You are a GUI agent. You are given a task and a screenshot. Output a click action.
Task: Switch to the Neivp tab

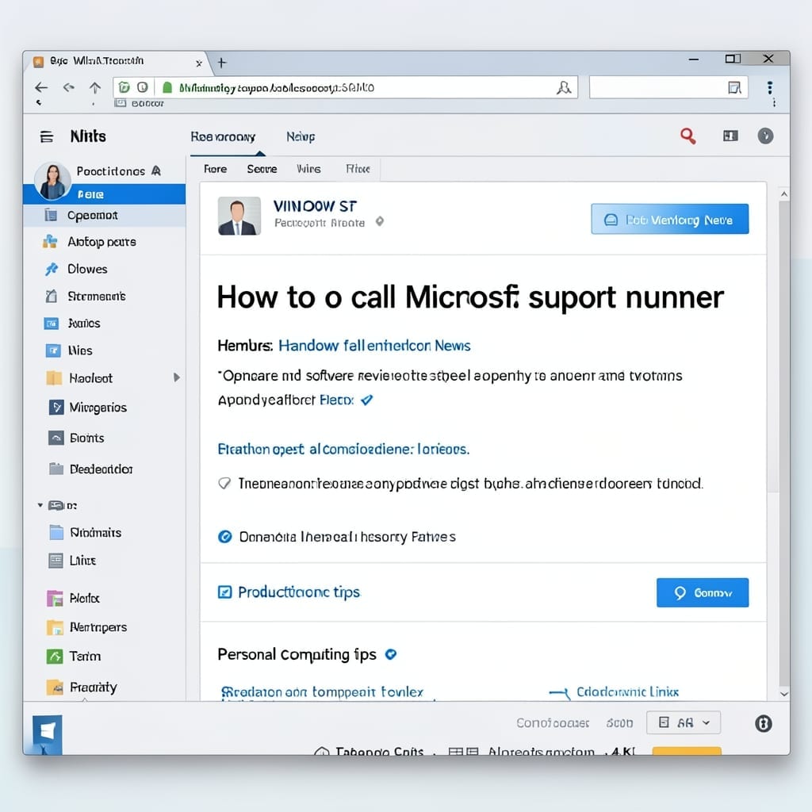click(301, 136)
